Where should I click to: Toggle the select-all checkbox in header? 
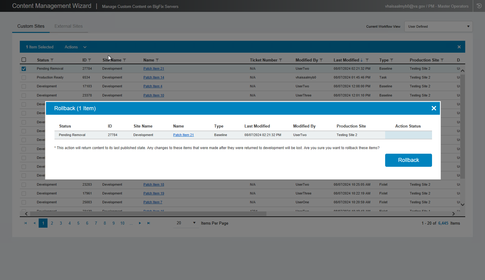[24, 60]
